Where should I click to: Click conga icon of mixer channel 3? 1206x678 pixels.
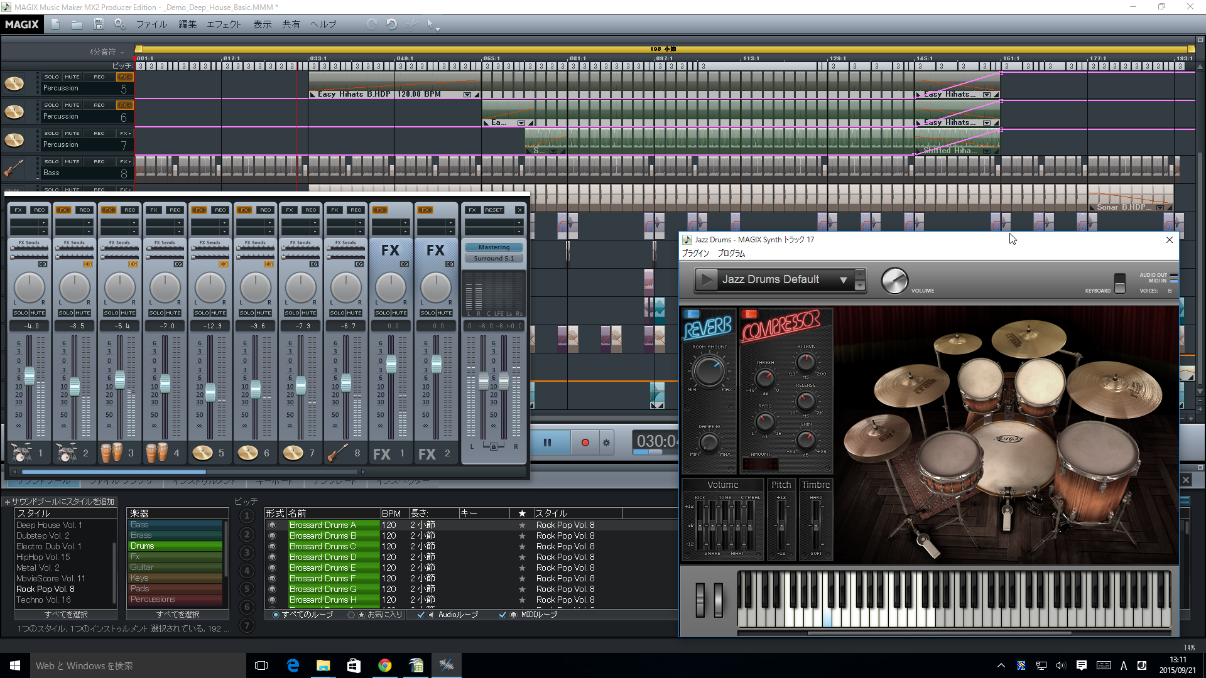click(112, 452)
